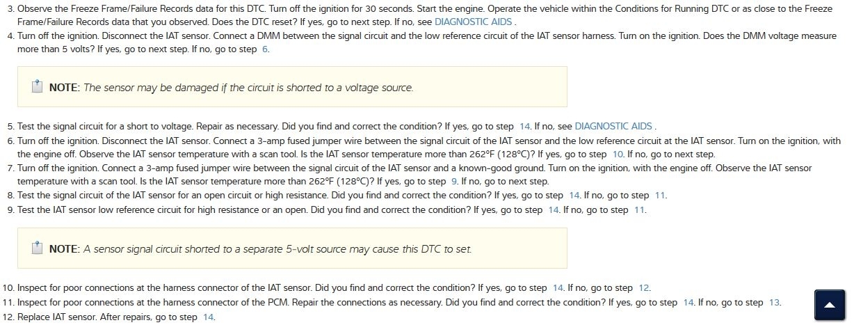
Task: Jump to step 14 from step 9
Action: (x=554, y=209)
